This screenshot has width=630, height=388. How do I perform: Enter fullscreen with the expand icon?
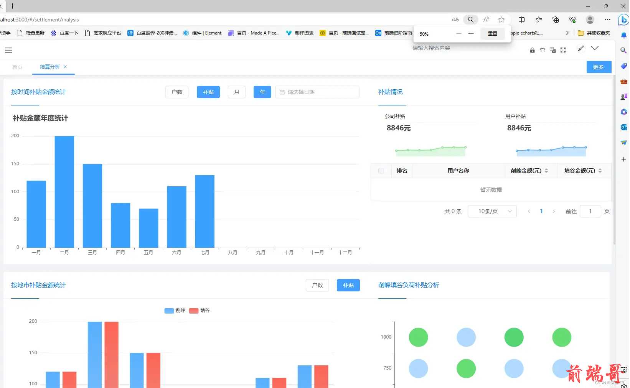[563, 50]
